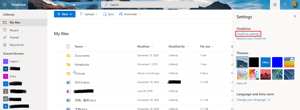This screenshot has width=300, height=110.
Task: Click the Documents folder icon
Action: point(68,56)
